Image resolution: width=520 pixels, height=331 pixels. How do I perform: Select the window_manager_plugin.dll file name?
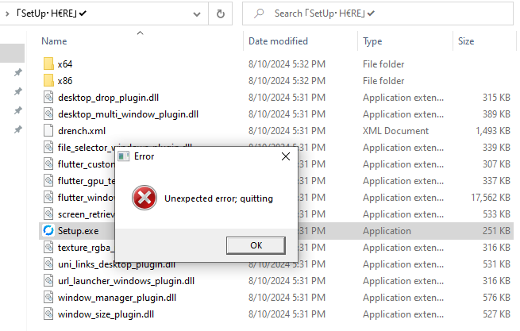tap(116, 298)
